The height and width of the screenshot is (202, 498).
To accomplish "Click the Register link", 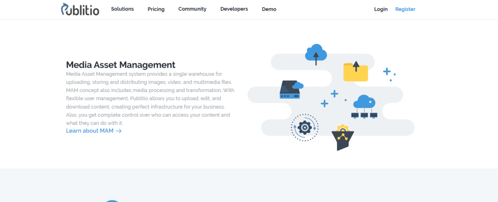I will coord(405,9).
